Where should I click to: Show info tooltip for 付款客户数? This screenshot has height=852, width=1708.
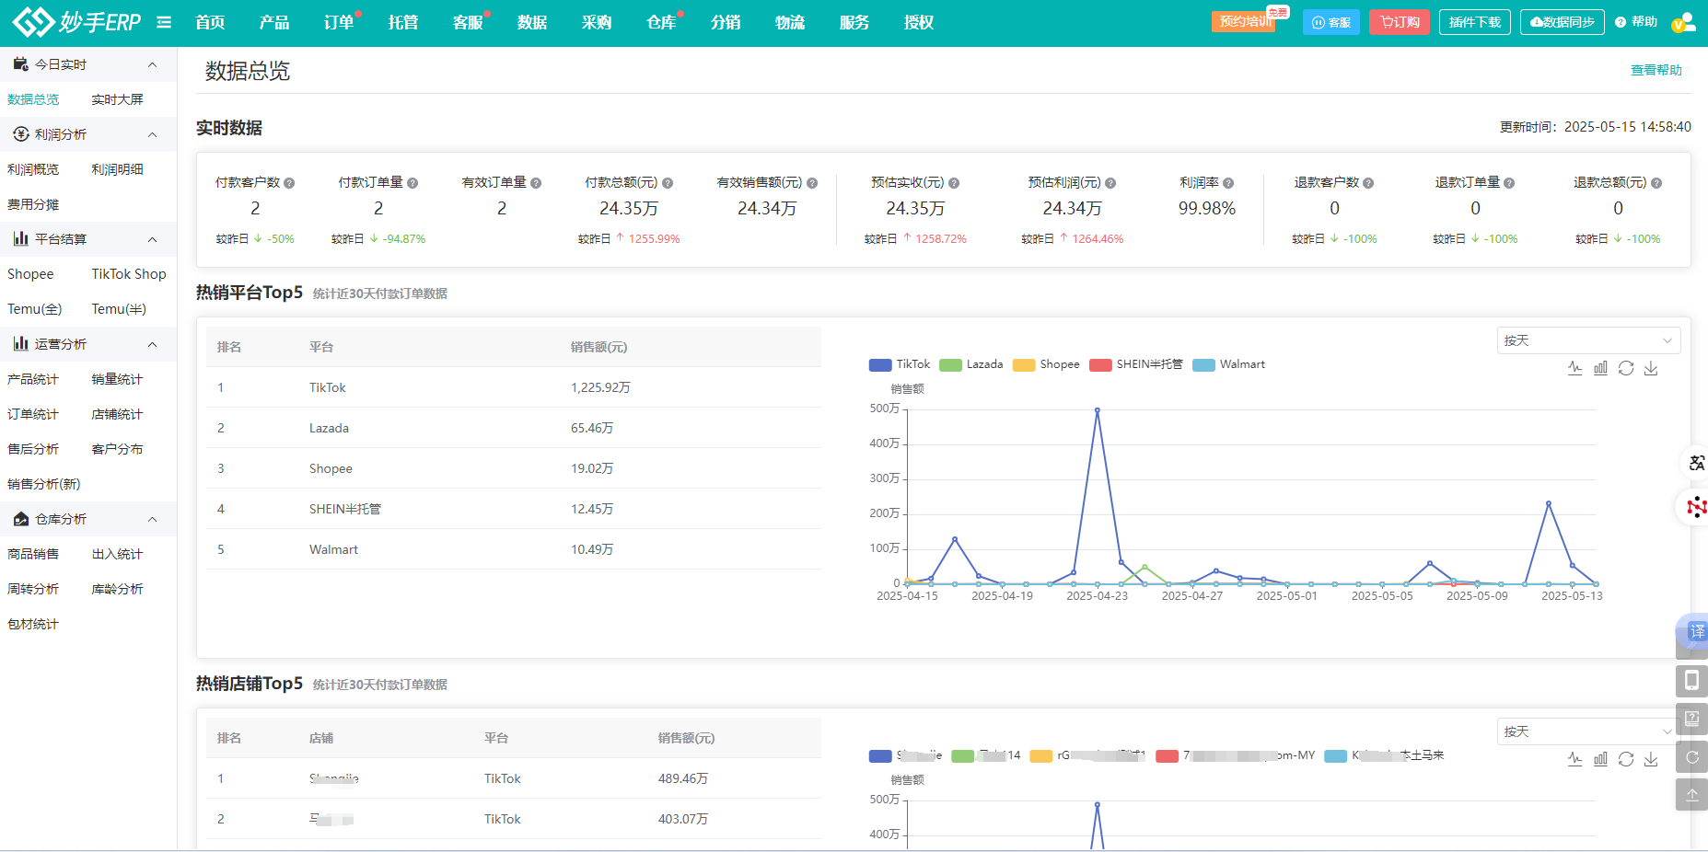pos(289,183)
